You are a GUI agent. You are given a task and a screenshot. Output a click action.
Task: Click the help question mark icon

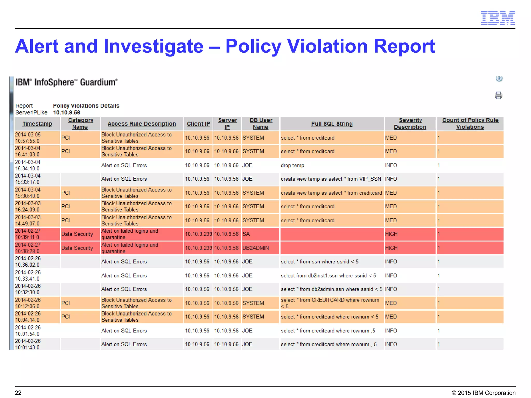[499, 79]
